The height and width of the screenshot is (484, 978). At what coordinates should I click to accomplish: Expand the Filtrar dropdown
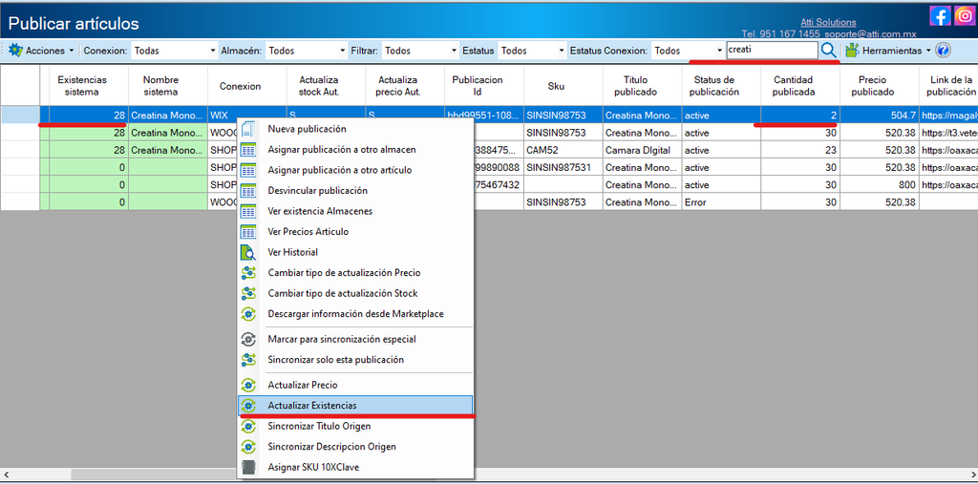(x=454, y=51)
